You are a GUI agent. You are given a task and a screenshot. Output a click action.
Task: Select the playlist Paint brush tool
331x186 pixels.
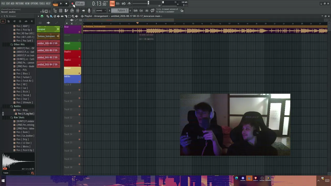pos(51,16)
